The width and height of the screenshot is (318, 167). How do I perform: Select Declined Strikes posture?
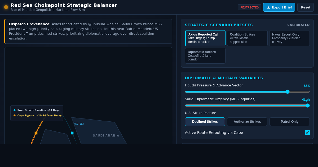205,122
